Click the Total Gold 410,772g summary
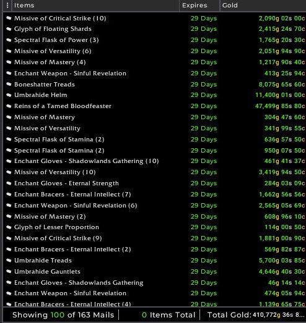This screenshot has height=323, width=306. (256, 315)
